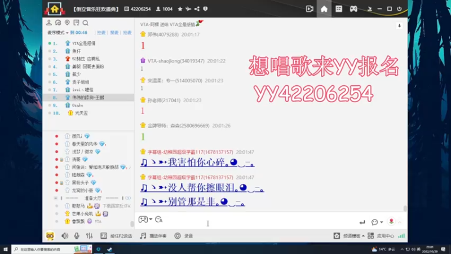Open the bulletin board icon
The image size is (451, 254).
pos(76,23)
